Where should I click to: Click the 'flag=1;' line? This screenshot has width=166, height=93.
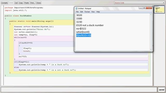[x=27, y=48]
